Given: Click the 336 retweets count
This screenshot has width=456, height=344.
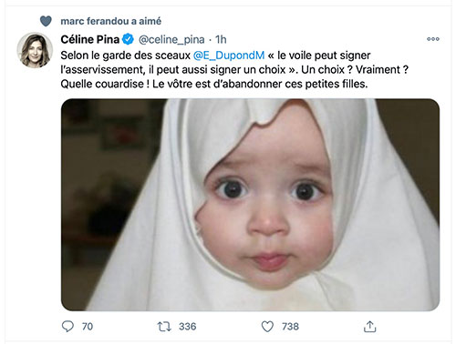Looking at the screenshot, I should [x=188, y=327].
